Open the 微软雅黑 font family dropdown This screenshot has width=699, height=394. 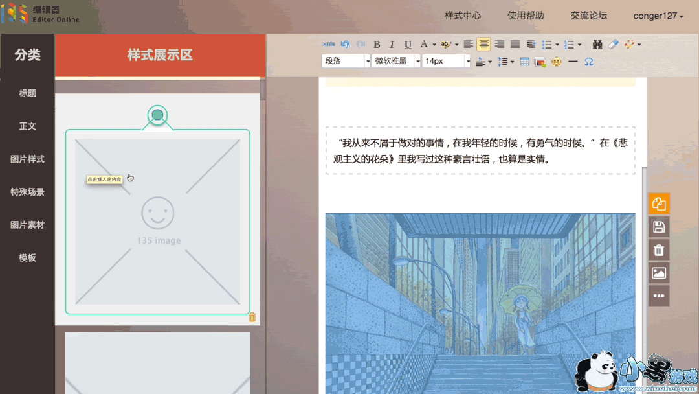coord(396,61)
